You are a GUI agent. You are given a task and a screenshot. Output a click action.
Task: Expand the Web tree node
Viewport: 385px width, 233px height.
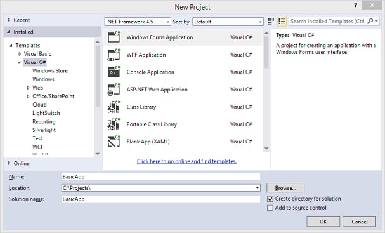point(29,88)
